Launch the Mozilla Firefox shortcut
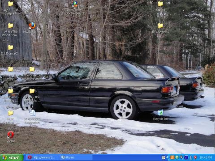 32,25
